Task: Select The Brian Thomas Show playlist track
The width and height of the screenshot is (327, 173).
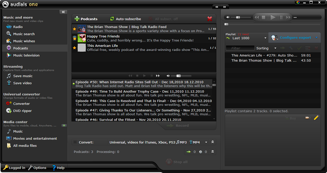Action: (x=273, y=60)
